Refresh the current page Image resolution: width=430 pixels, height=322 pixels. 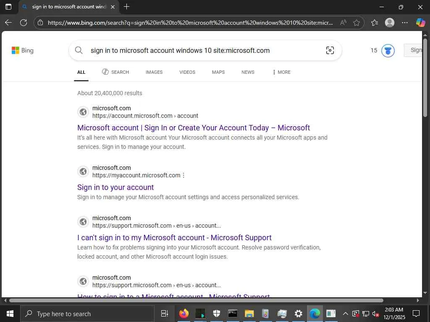tap(24, 23)
